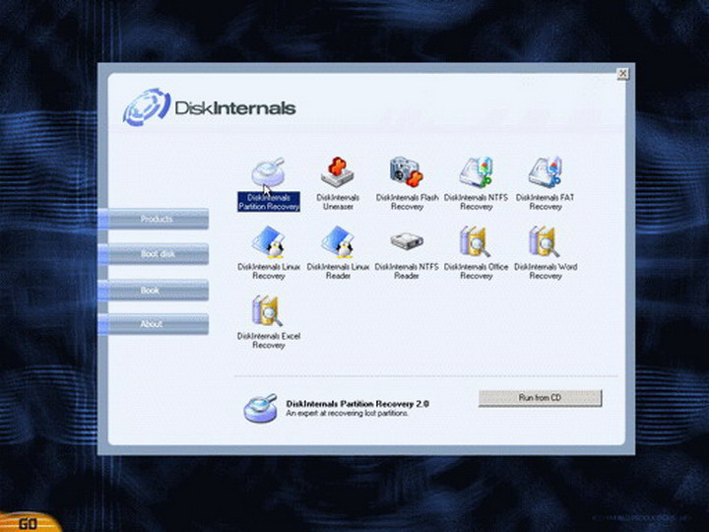Image resolution: width=709 pixels, height=532 pixels.
Task: Select the DiskInternals Partition Recovery icon
Action: point(268,171)
